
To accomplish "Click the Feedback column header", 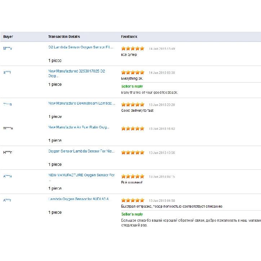I will tap(129, 37).
